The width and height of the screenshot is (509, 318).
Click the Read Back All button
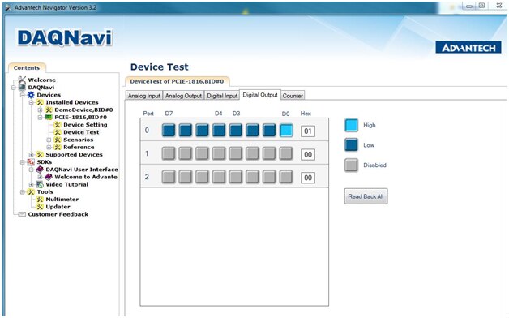coord(366,196)
